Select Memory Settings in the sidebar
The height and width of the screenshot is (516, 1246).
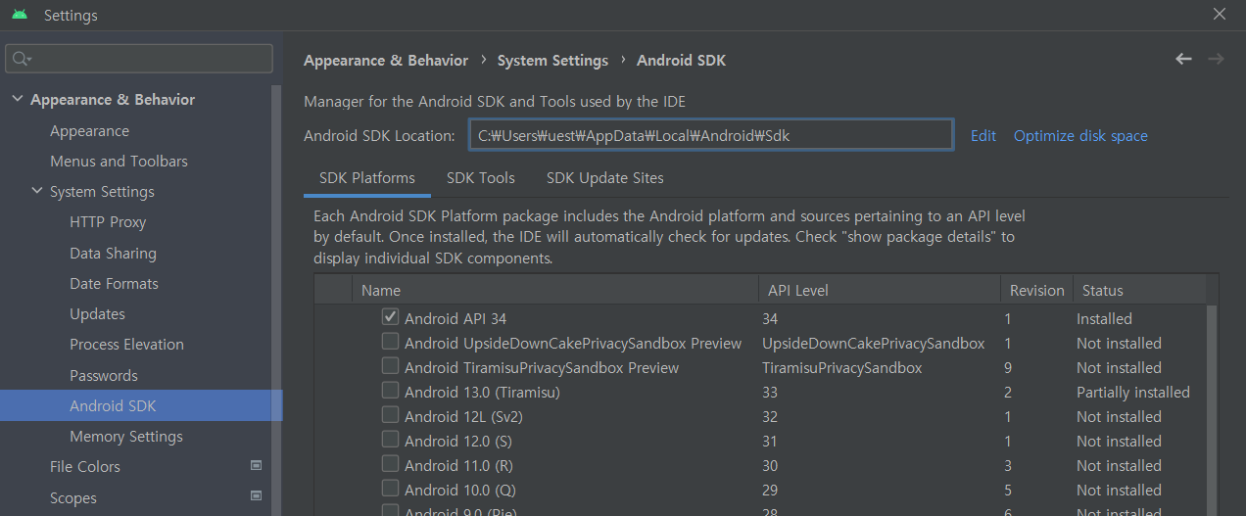pyautogui.click(x=126, y=436)
